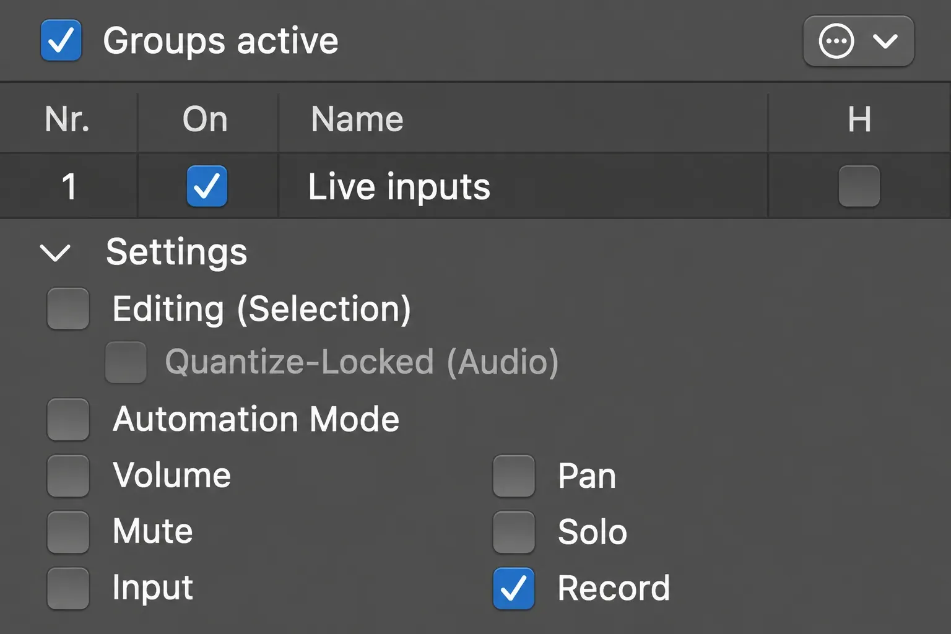Select group number 1 cell
The image size is (951, 634).
click(x=69, y=186)
